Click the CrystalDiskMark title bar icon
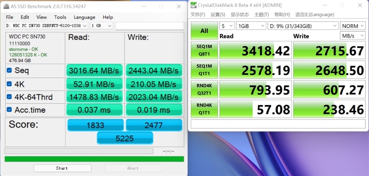 tap(193, 5)
